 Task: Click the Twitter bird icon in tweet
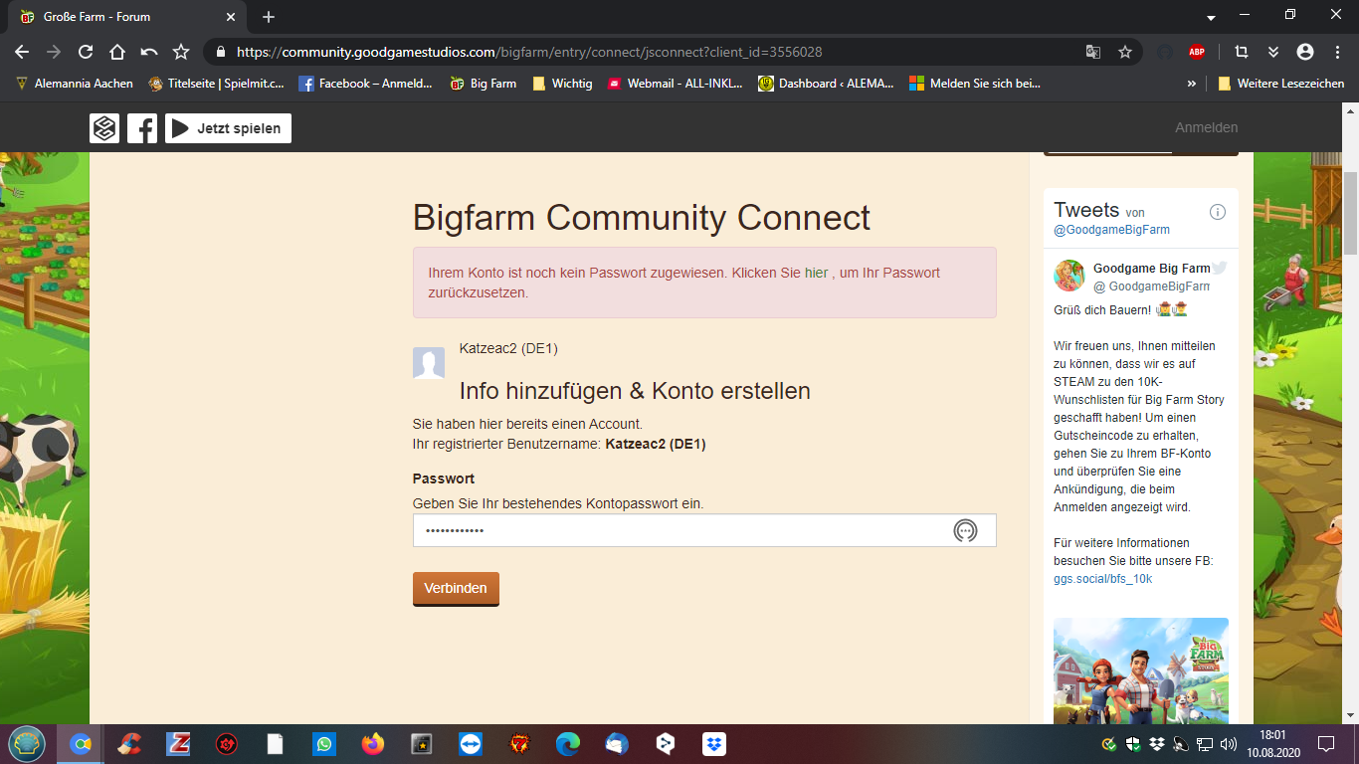click(1220, 268)
